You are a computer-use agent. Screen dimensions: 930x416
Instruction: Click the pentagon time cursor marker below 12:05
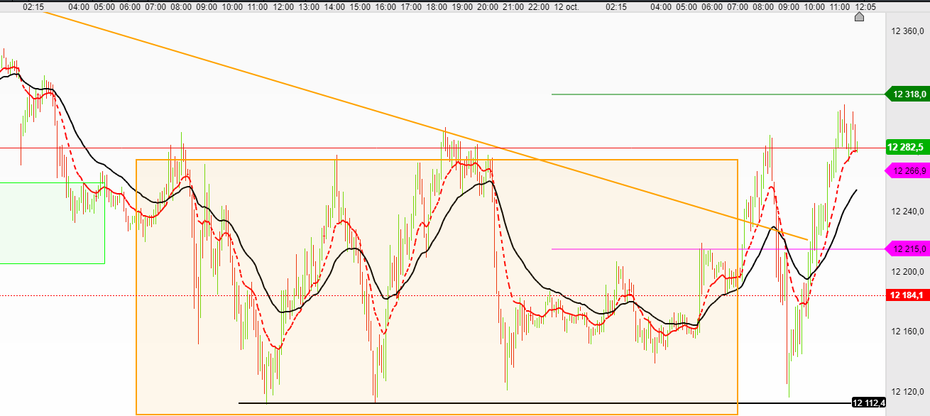point(859,16)
